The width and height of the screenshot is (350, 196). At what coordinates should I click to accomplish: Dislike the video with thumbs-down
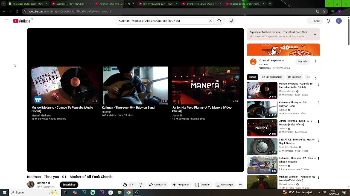(x=140, y=185)
